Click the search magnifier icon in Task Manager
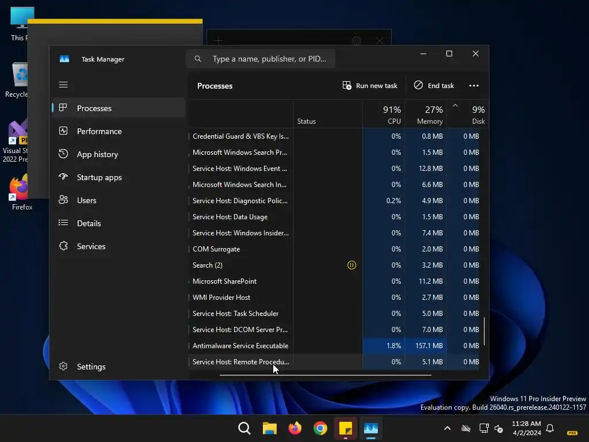This screenshot has height=442, width=589. (x=198, y=59)
